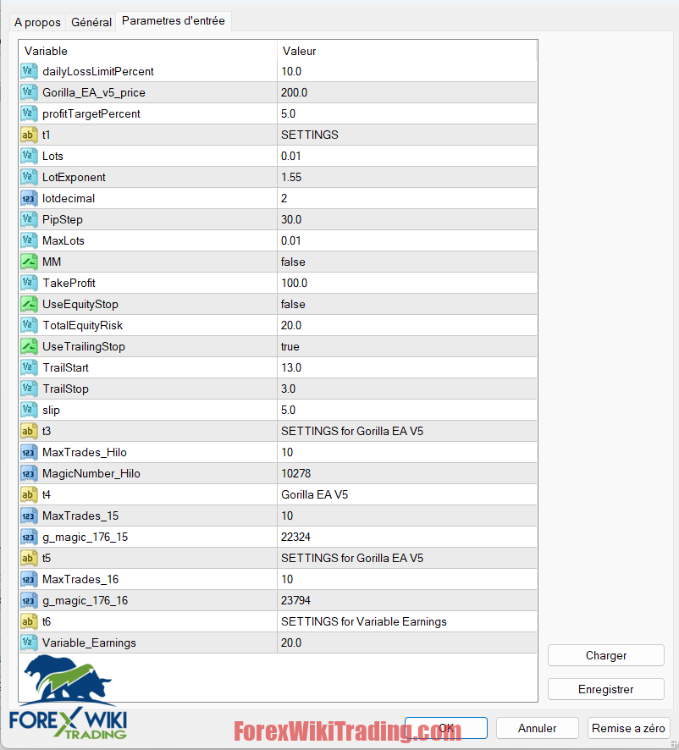
Task: Click the t1 string type icon
Action: [29, 135]
